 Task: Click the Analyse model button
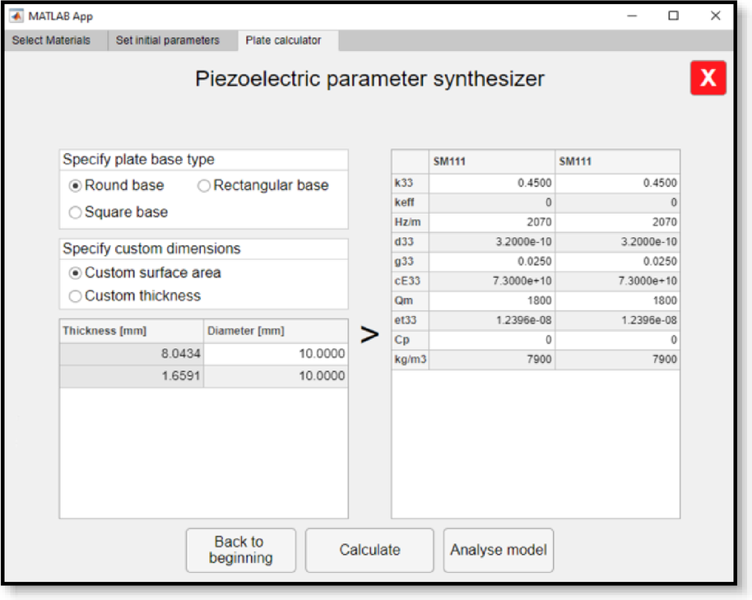[x=499, y=550]
